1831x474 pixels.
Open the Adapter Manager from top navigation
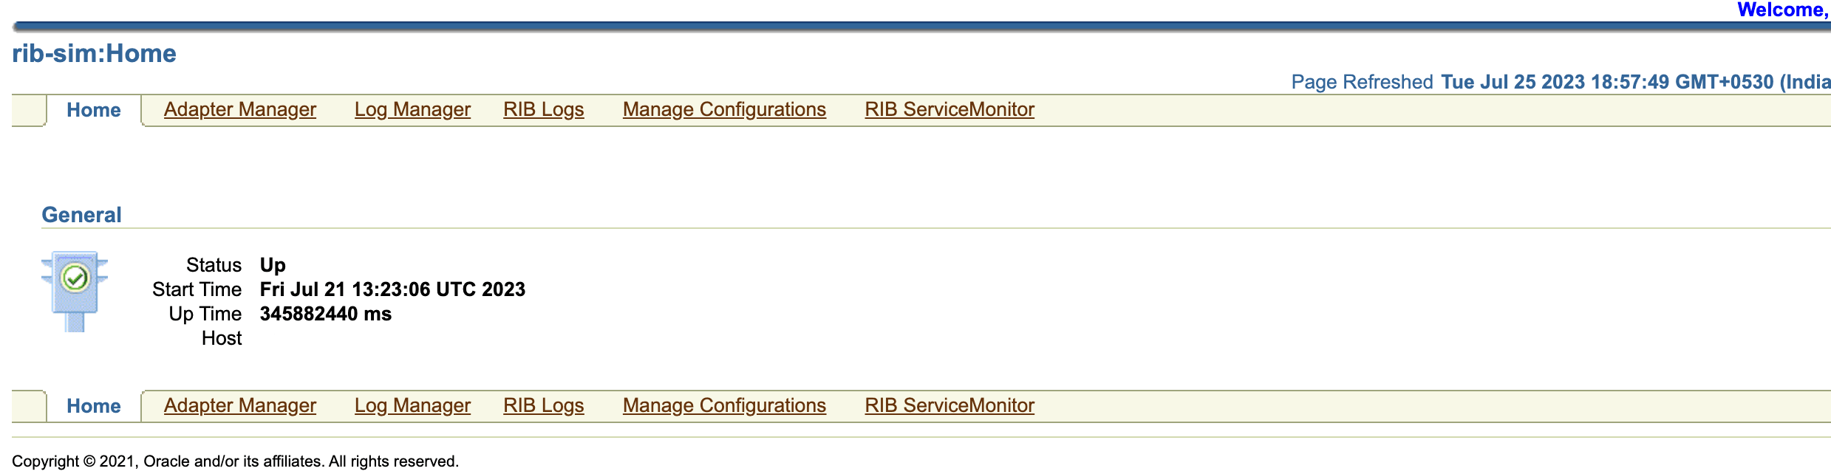click(x=239, y=109)
